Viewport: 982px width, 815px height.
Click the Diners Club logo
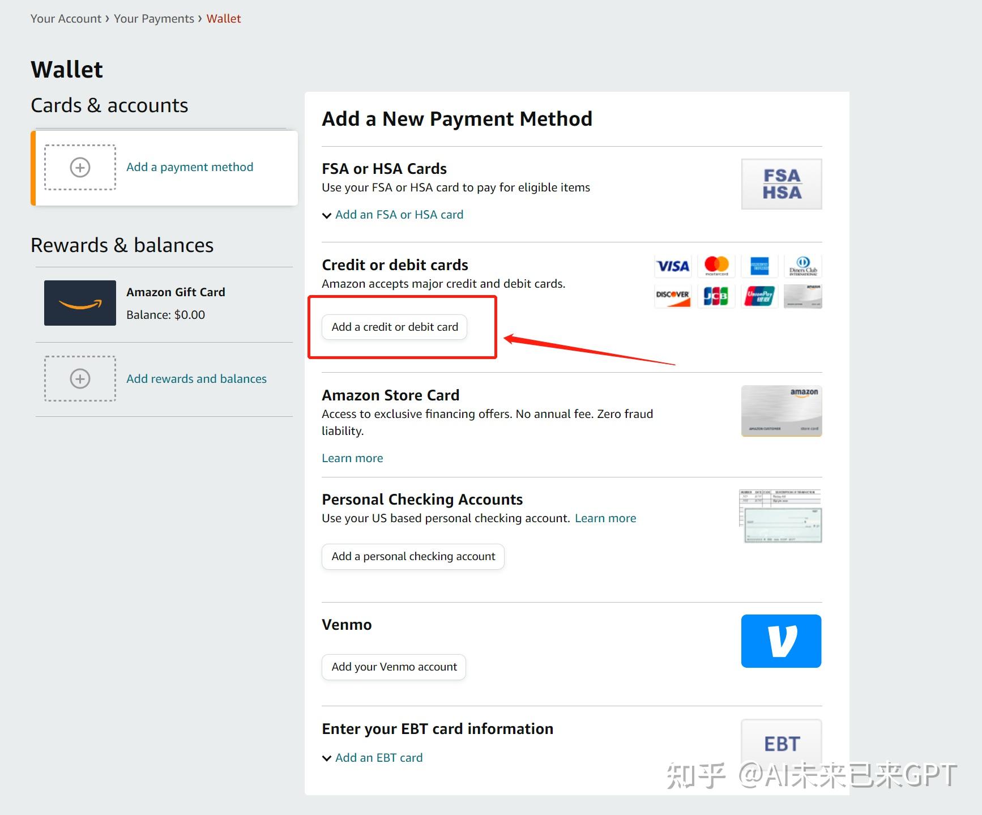tap(803, 266)
